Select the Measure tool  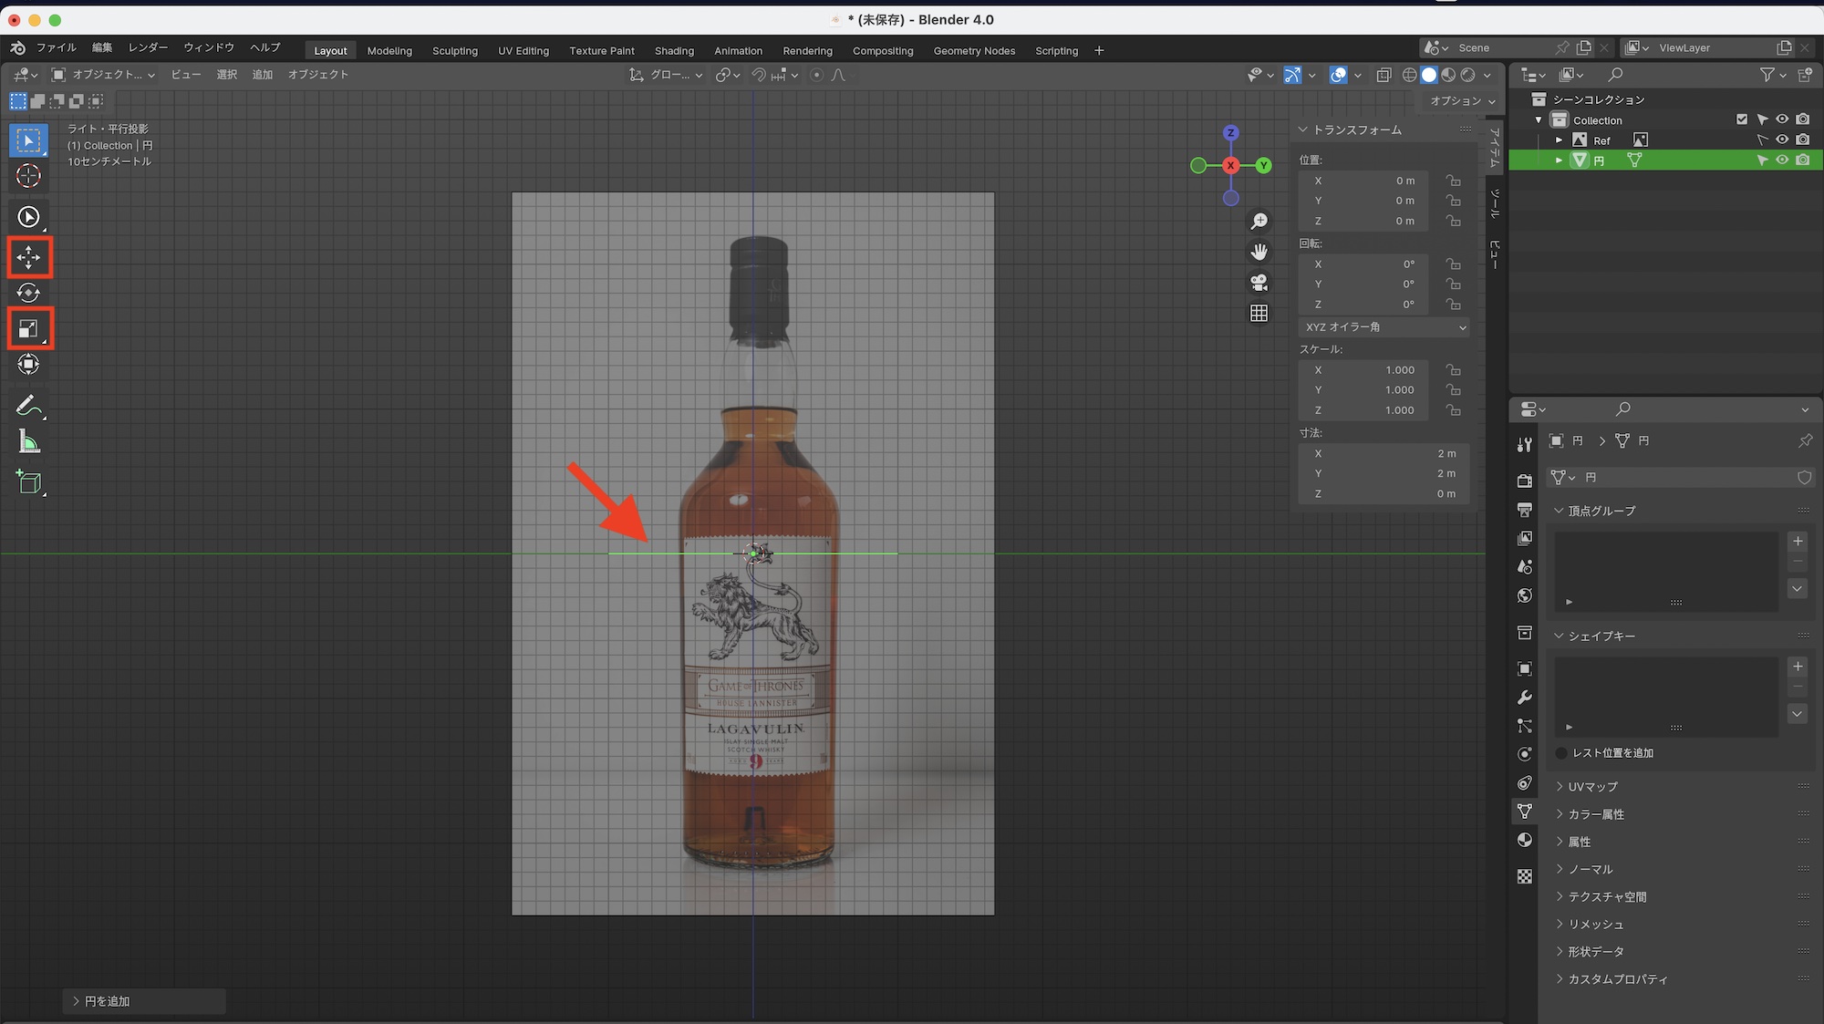click(29, 442)
